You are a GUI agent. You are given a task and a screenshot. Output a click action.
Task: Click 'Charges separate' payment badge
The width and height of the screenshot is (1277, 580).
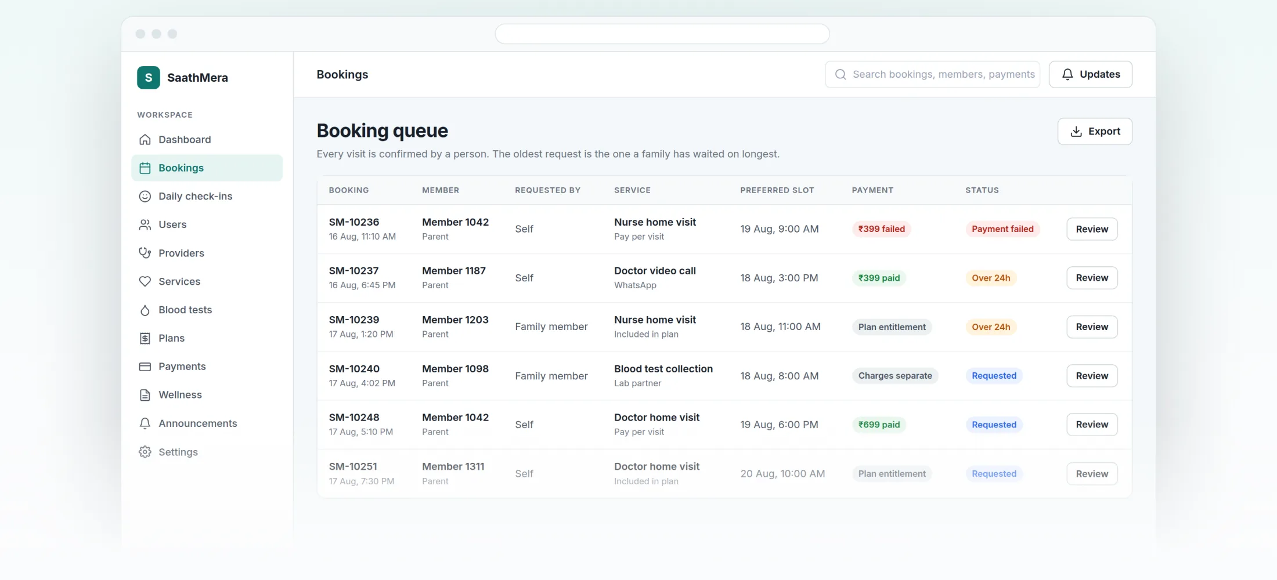(x=895, y=376)
